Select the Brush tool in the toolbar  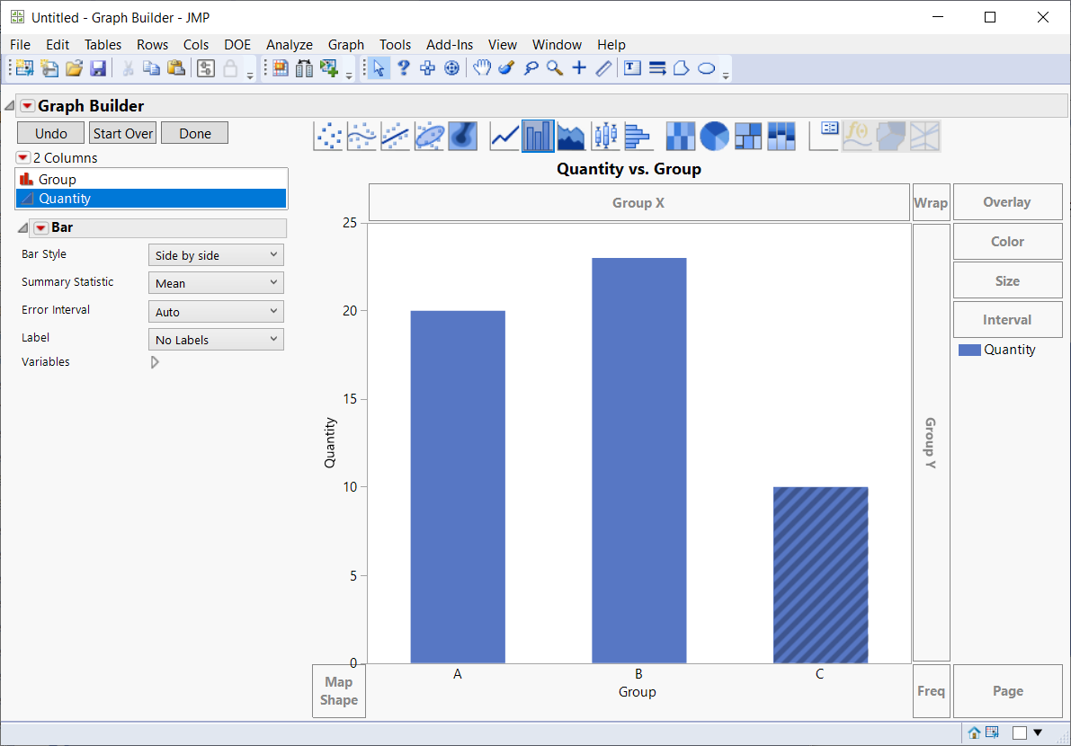click(x=506, y=67)
